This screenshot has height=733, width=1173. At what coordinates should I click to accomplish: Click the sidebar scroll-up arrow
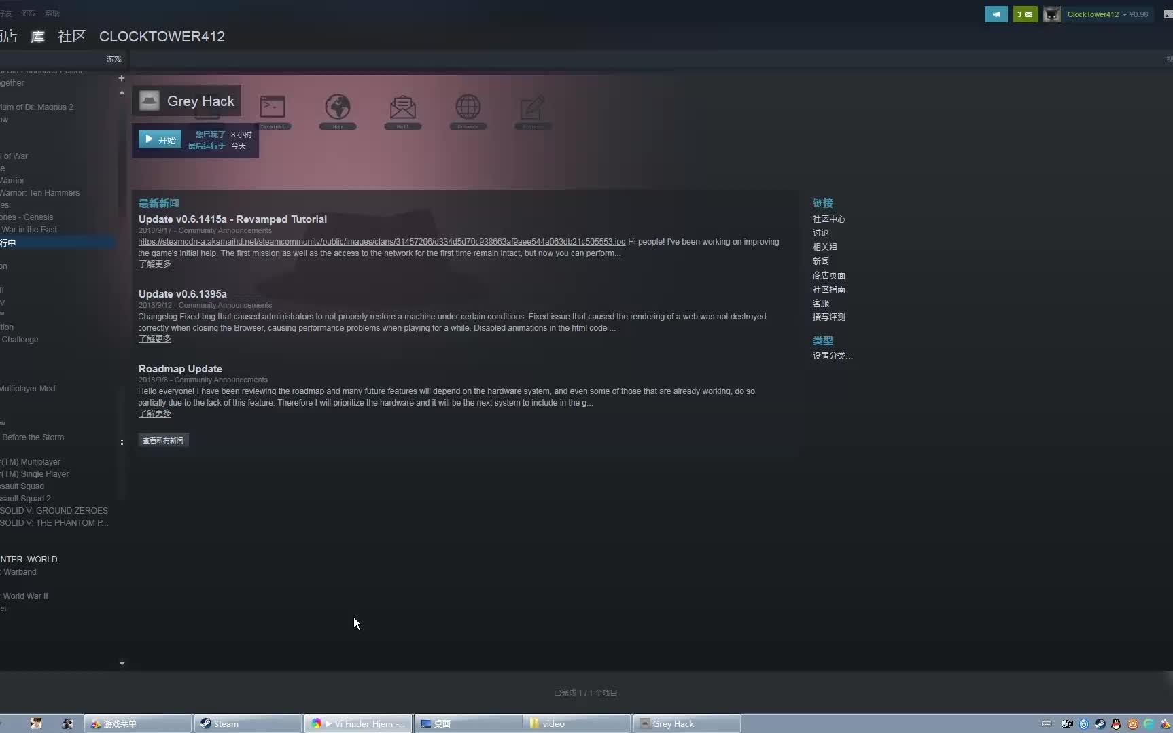coord(122,92)
